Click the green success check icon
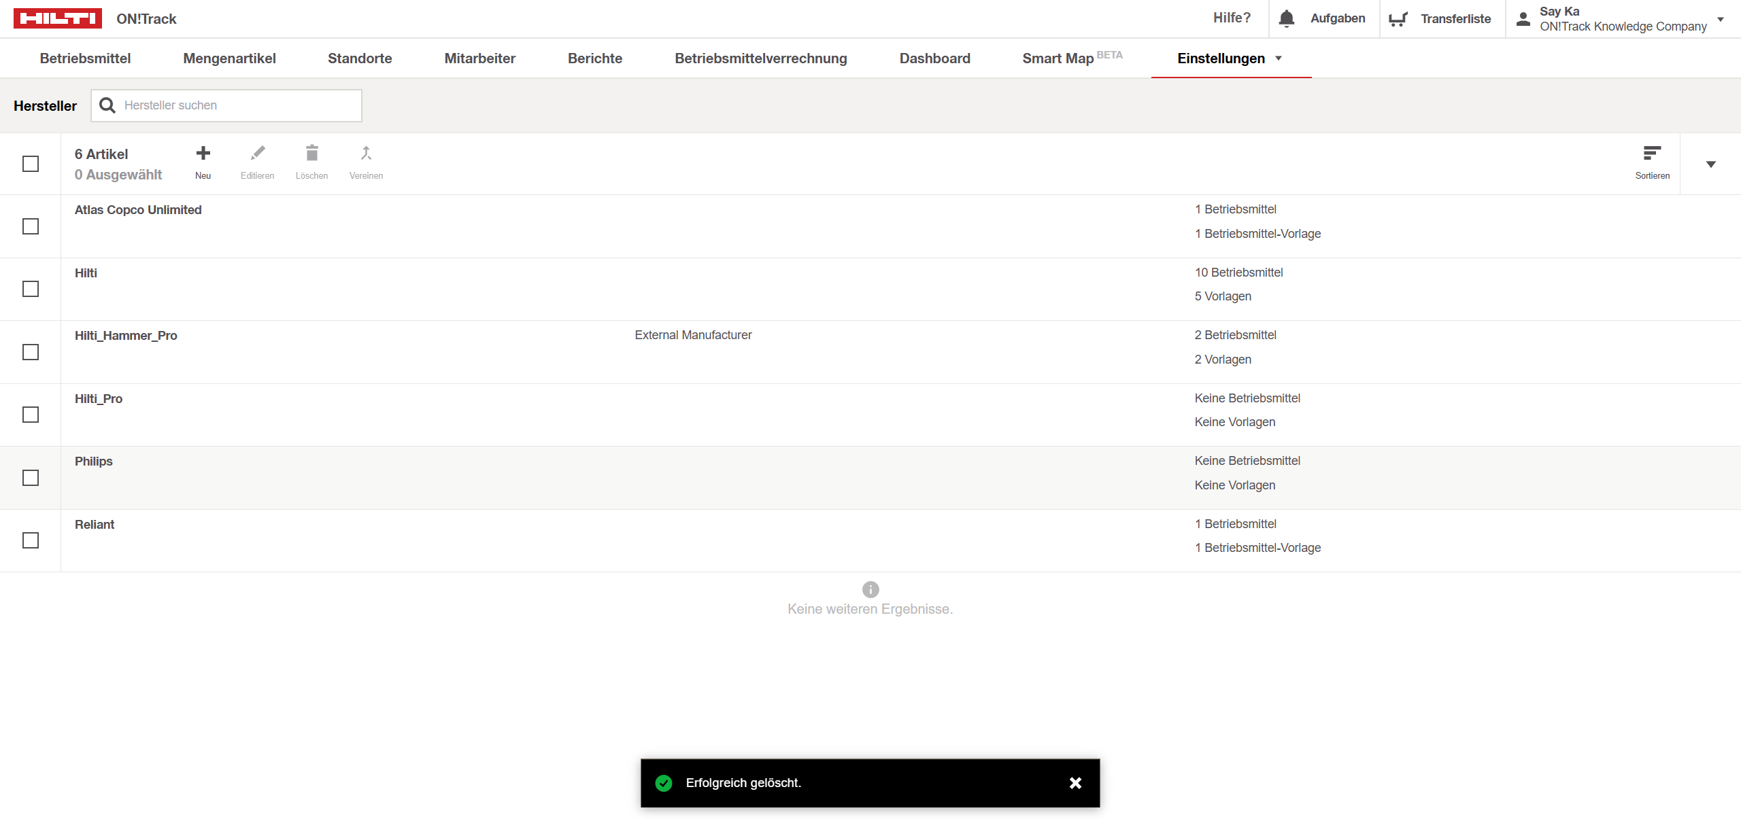The image size is (1741, 819). tap(664, 783)
